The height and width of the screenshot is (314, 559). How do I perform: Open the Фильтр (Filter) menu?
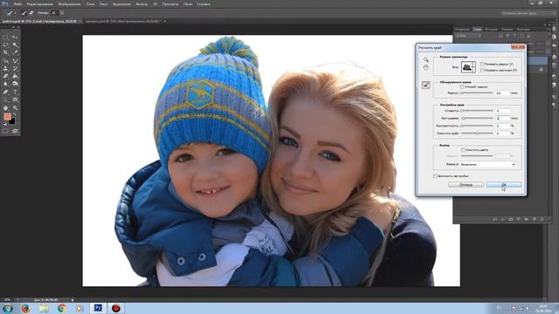click(x=141, y=4)
